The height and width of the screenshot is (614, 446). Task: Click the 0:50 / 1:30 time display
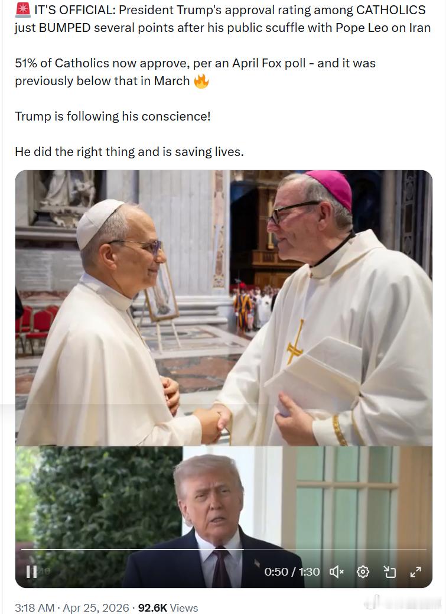point(292,572)
